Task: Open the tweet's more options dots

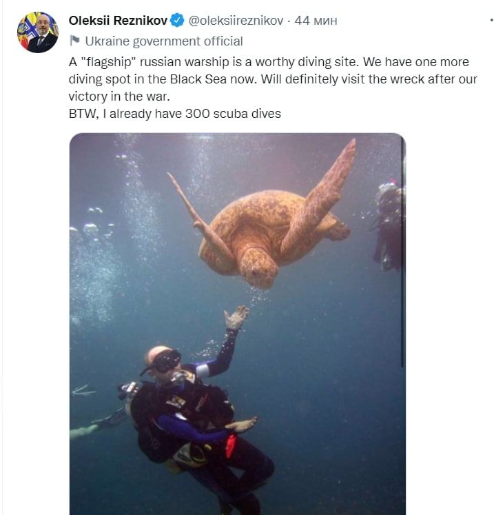Action: [491, 21]
